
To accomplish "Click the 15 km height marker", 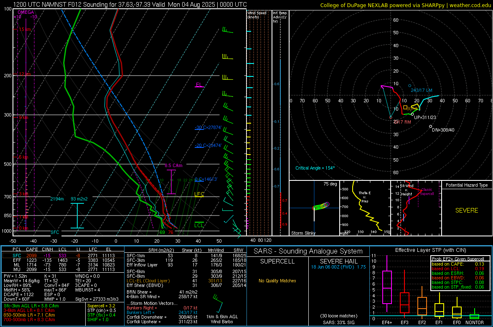I will [25, 29].
